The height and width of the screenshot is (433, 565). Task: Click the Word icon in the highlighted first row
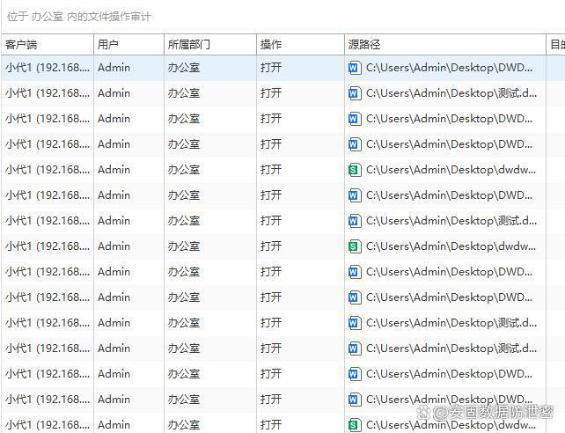[355, 68]
